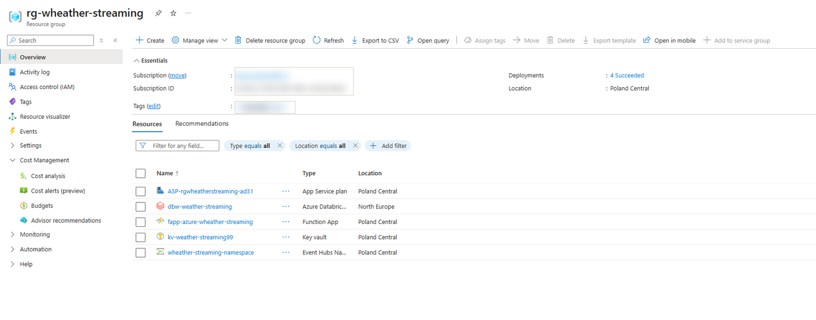This screenshot has width=816, height=320.
Task: Click the Events lightning icon
Action: 13,131
